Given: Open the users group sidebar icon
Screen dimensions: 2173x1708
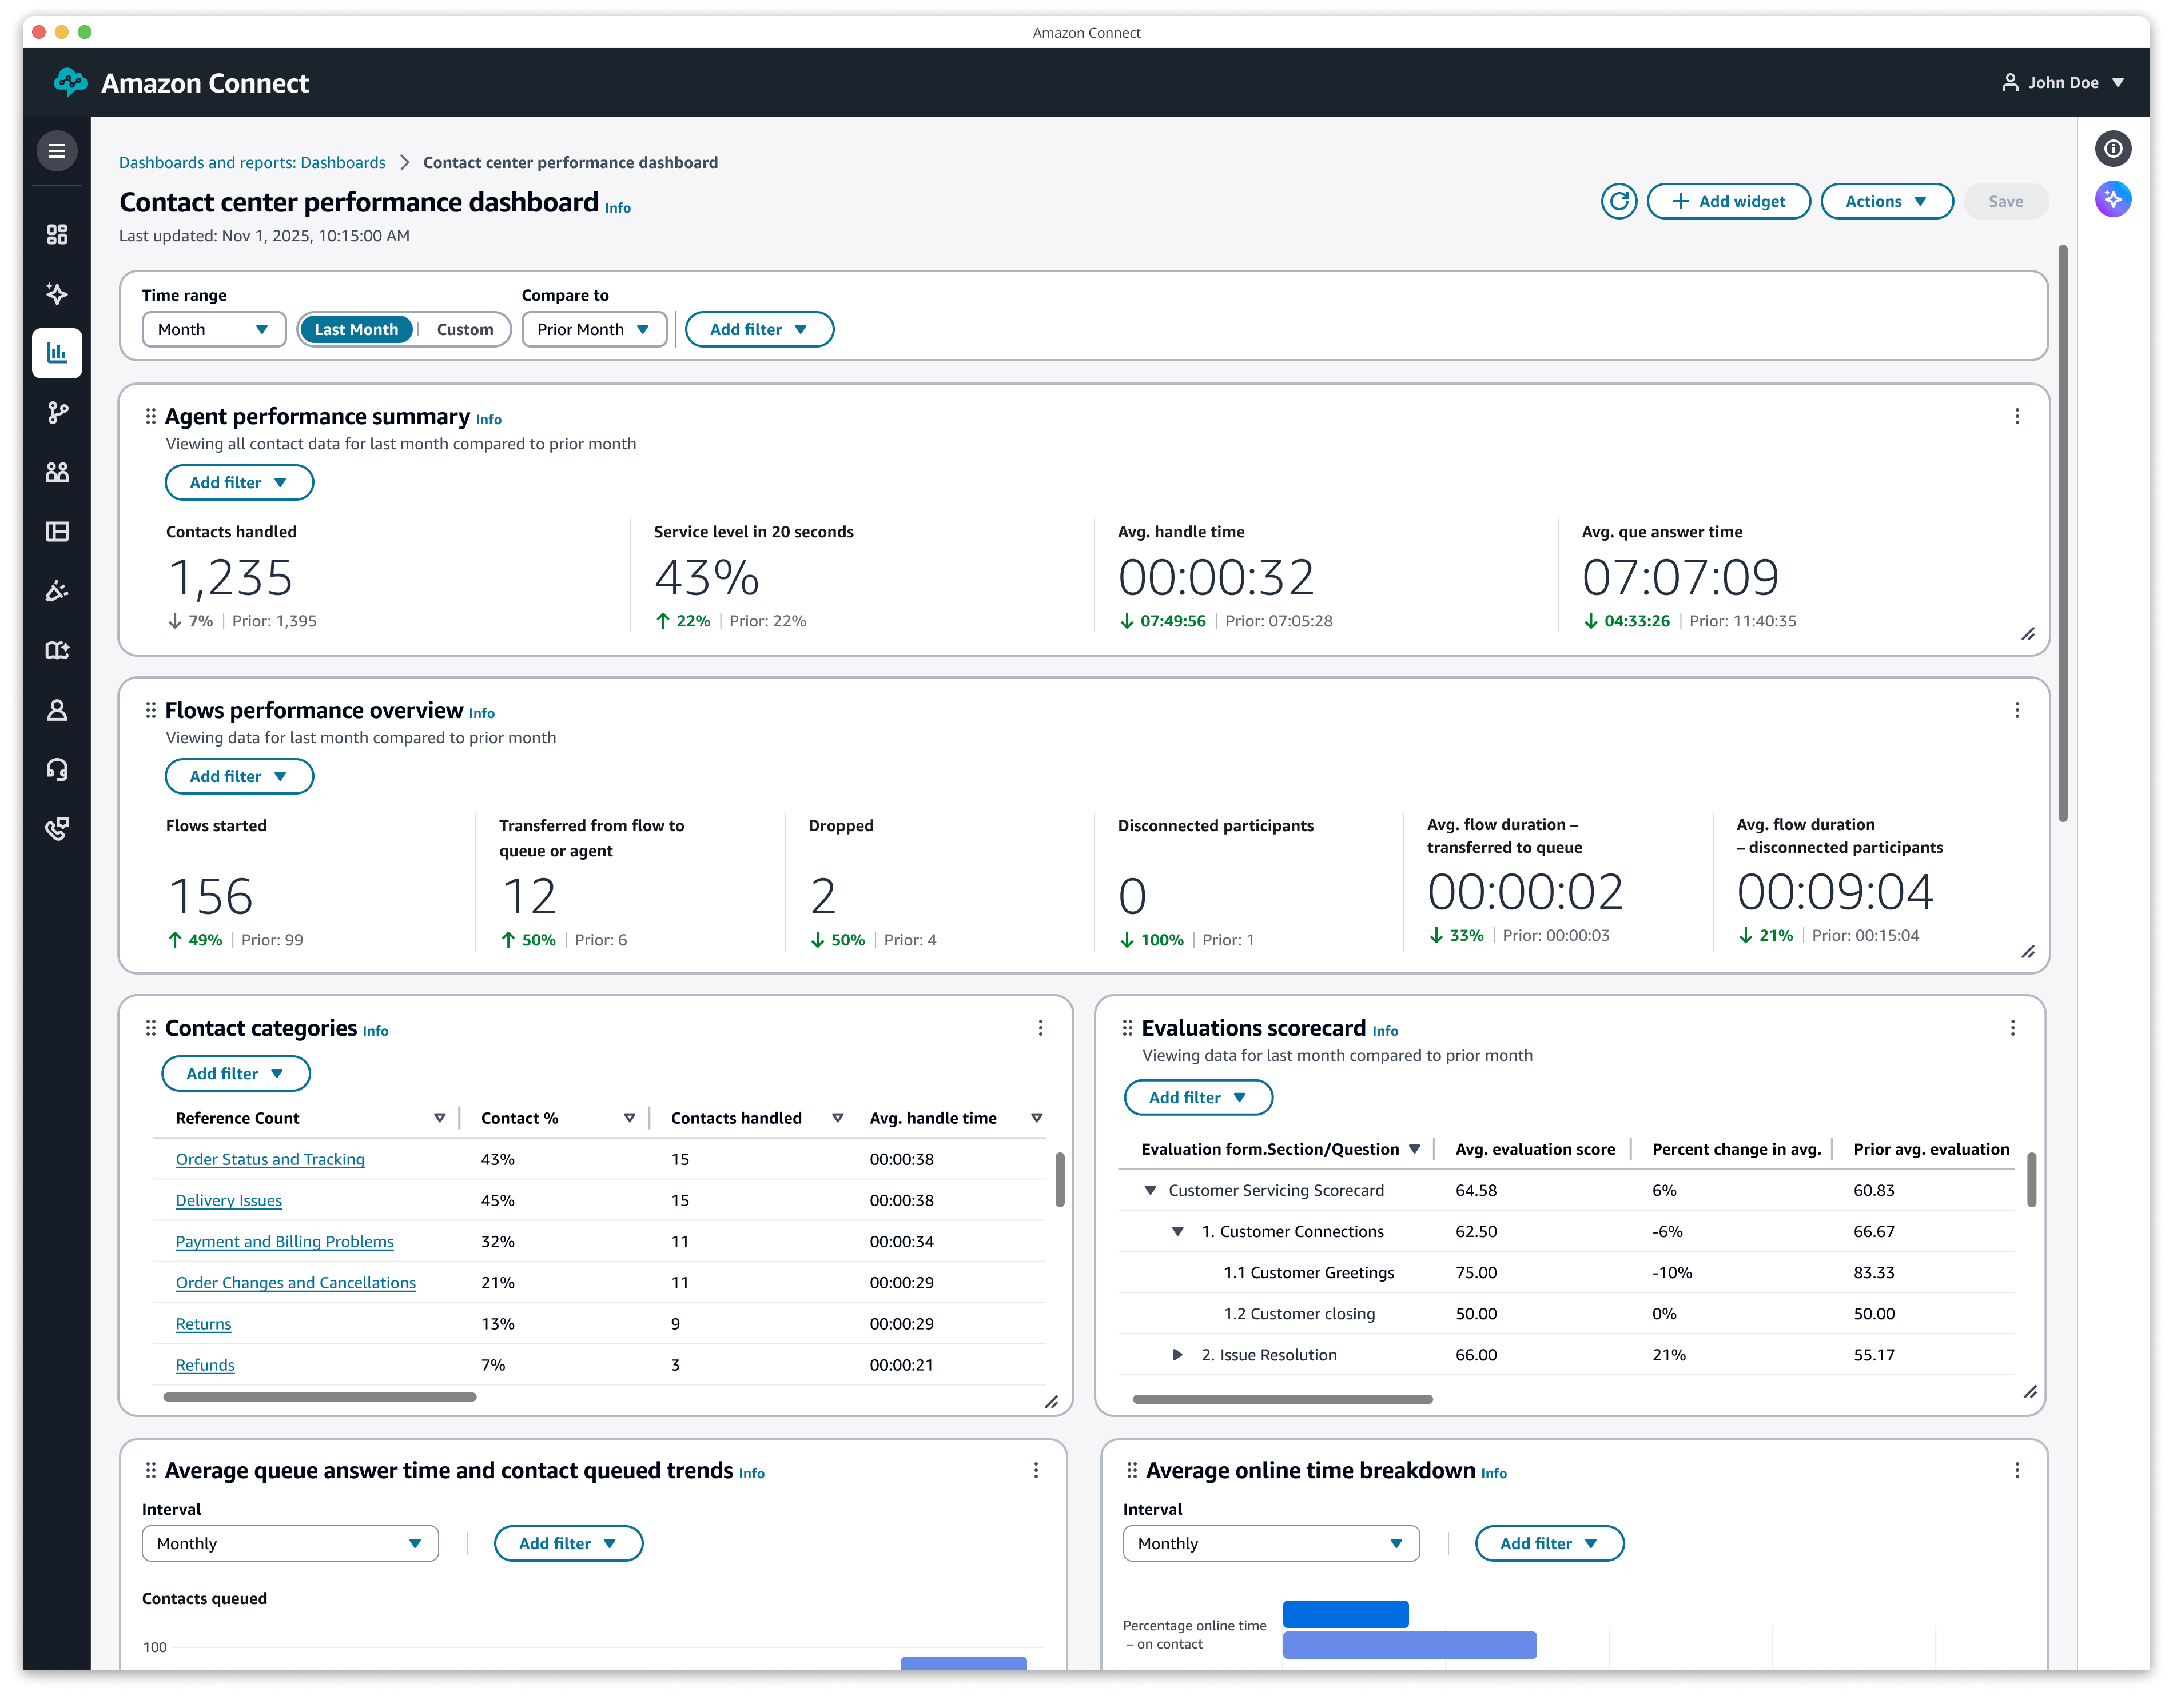Looking at the screenshot, I should 57,472.
